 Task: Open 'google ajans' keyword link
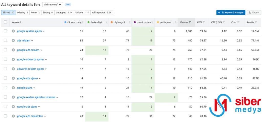pos(25,88)
